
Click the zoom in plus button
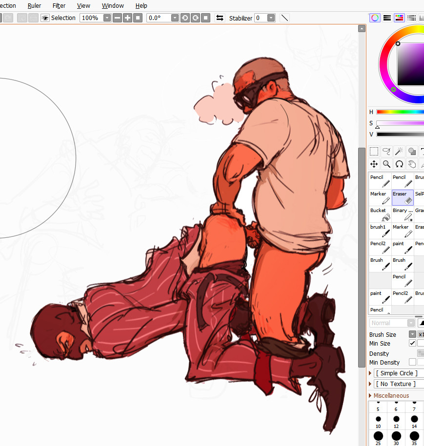[x=128, y=18]
